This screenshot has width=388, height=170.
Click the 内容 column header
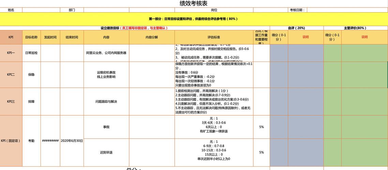106,37
